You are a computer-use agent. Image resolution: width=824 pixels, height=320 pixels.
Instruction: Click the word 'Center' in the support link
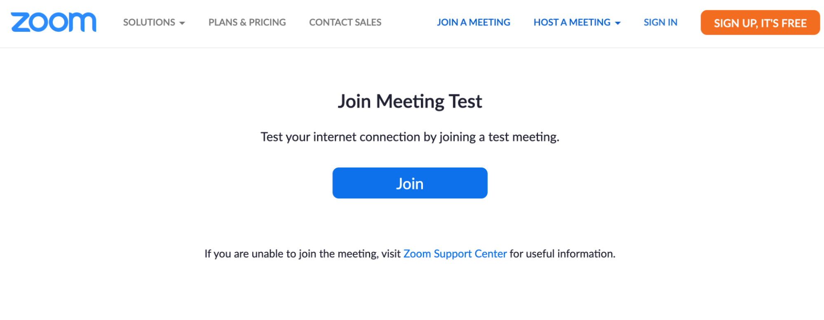491,254
